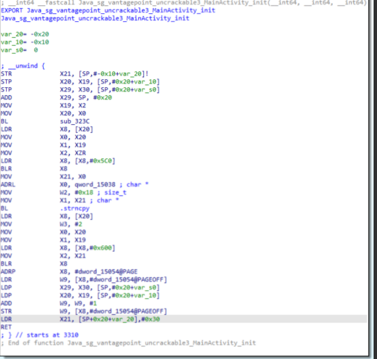Follow the sub_323C call target

tap(75, 121)
